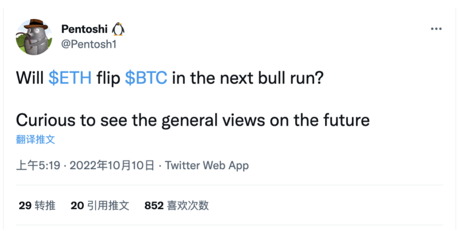Viewport: 463px width, 231px height.
Task: Click the penguin emoji beside Pentoshi
Action: click(x=118, y=29)
